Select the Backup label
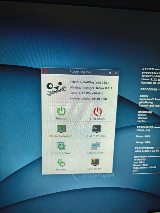This screenshot has height=213, width=160. point(61,169)
